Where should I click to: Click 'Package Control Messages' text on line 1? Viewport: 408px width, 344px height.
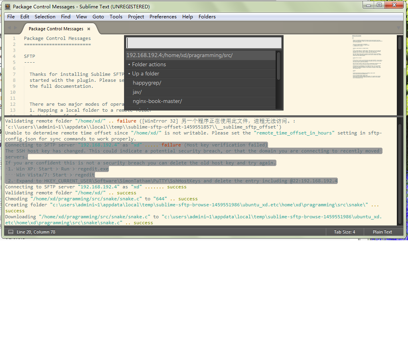[57, 38]
